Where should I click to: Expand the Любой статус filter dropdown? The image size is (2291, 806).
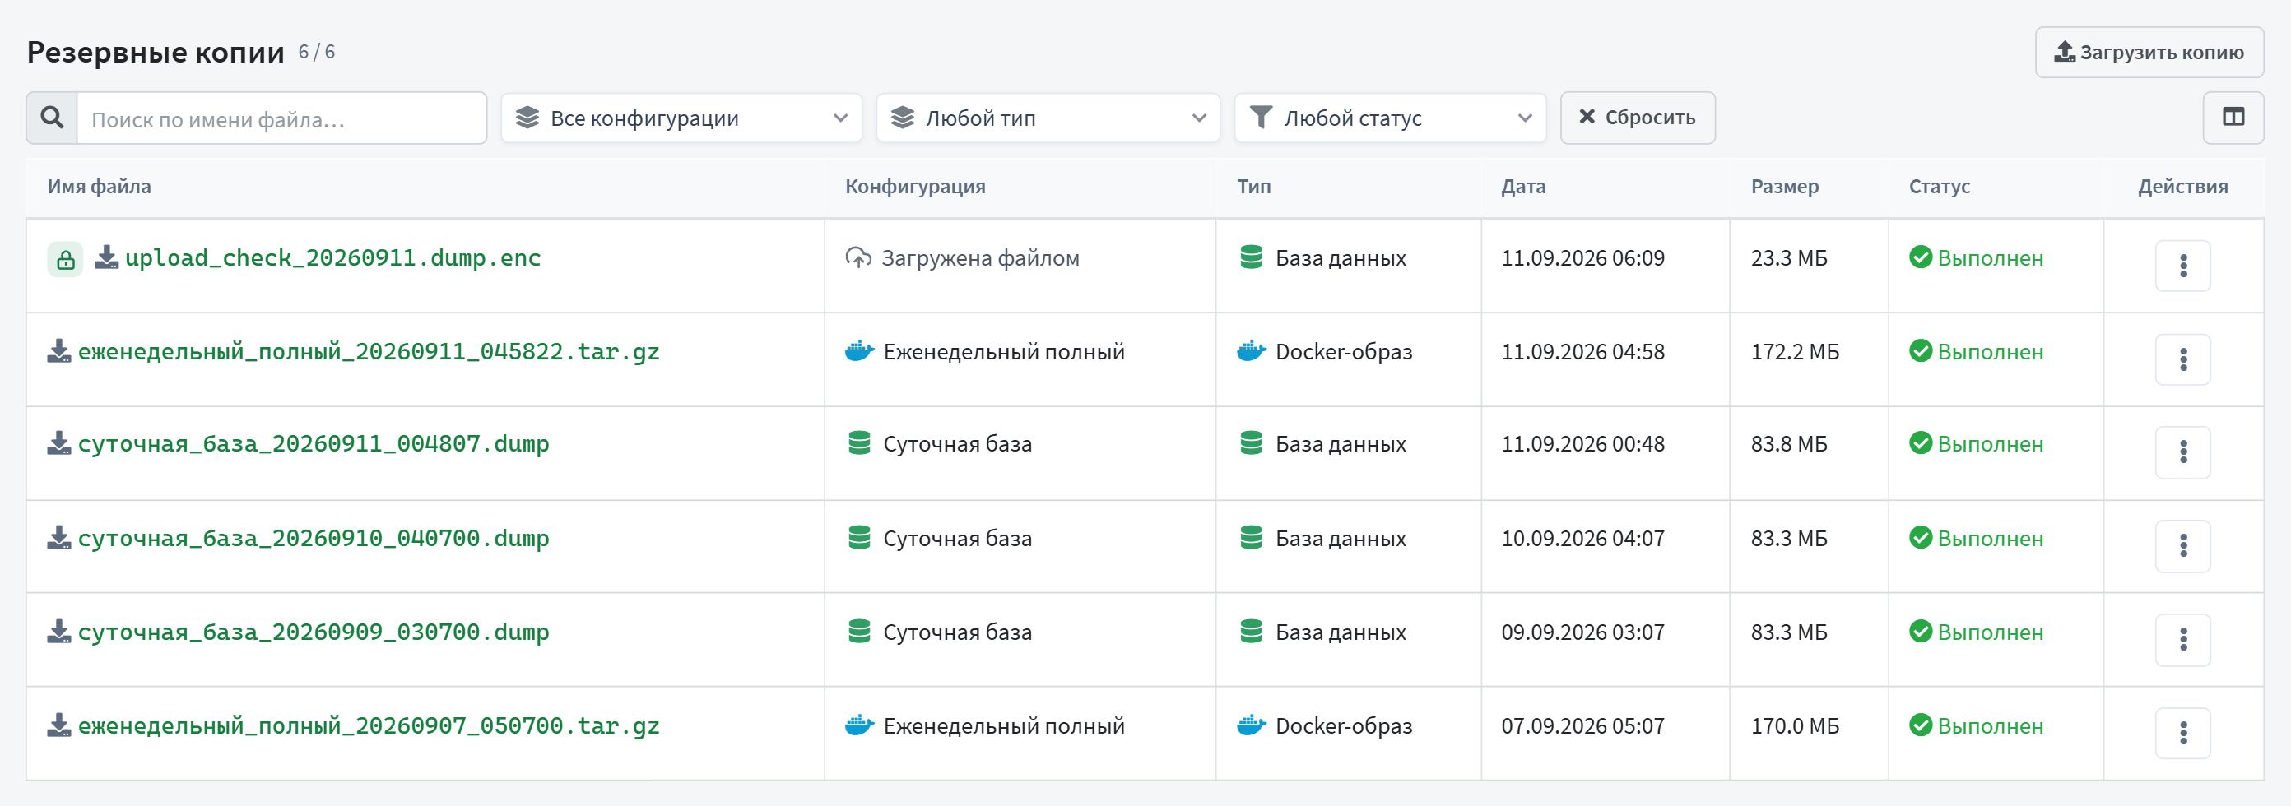[1390, 118]
